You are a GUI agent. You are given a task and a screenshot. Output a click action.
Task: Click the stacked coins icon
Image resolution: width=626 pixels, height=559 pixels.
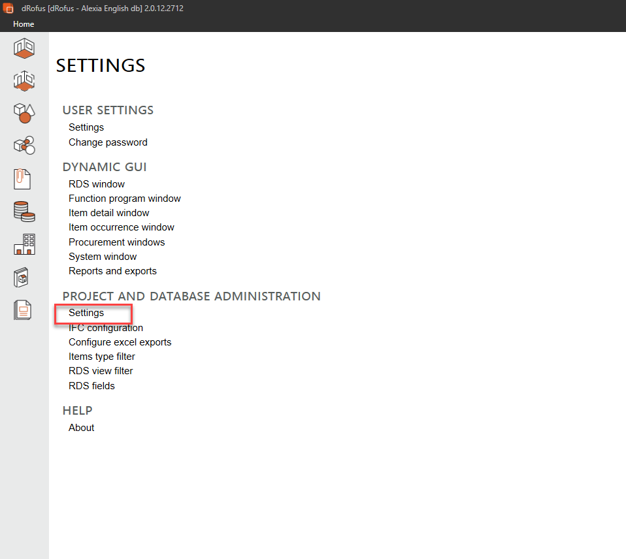(24, 212)
